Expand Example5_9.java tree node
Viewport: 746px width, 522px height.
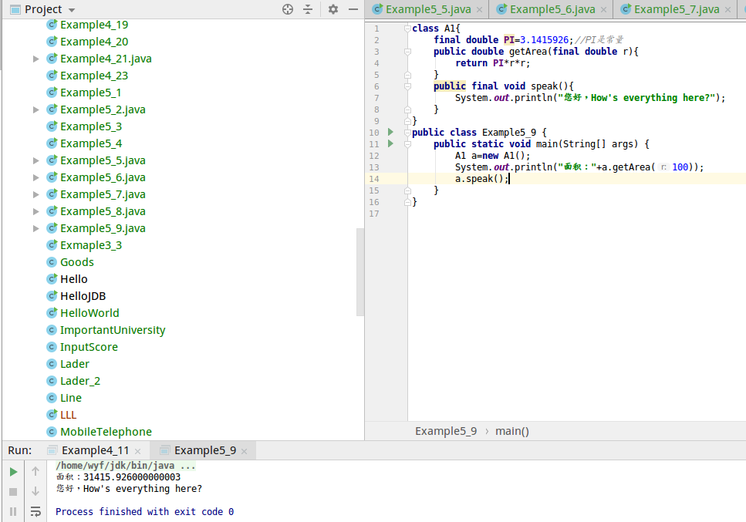click(35, 229)
